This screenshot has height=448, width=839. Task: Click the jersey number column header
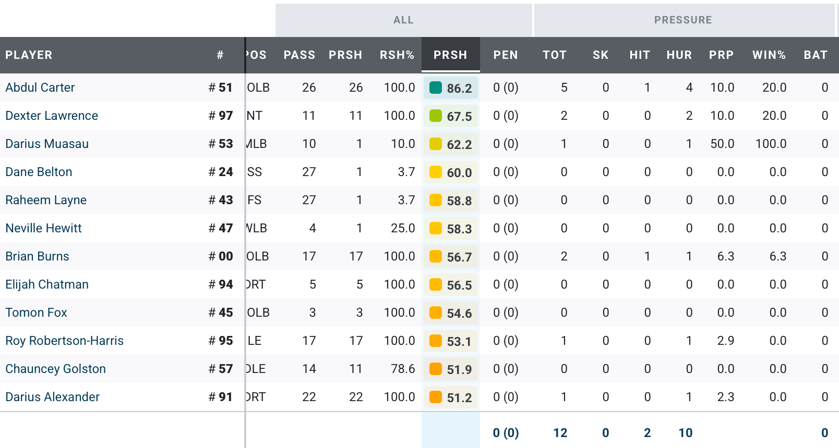click(x=220, y=55)
